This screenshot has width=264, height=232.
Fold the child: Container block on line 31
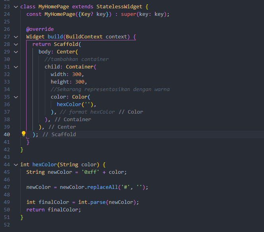pos(16,67)
